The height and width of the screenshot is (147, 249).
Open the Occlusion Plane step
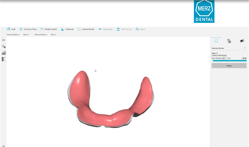[21, 29]
